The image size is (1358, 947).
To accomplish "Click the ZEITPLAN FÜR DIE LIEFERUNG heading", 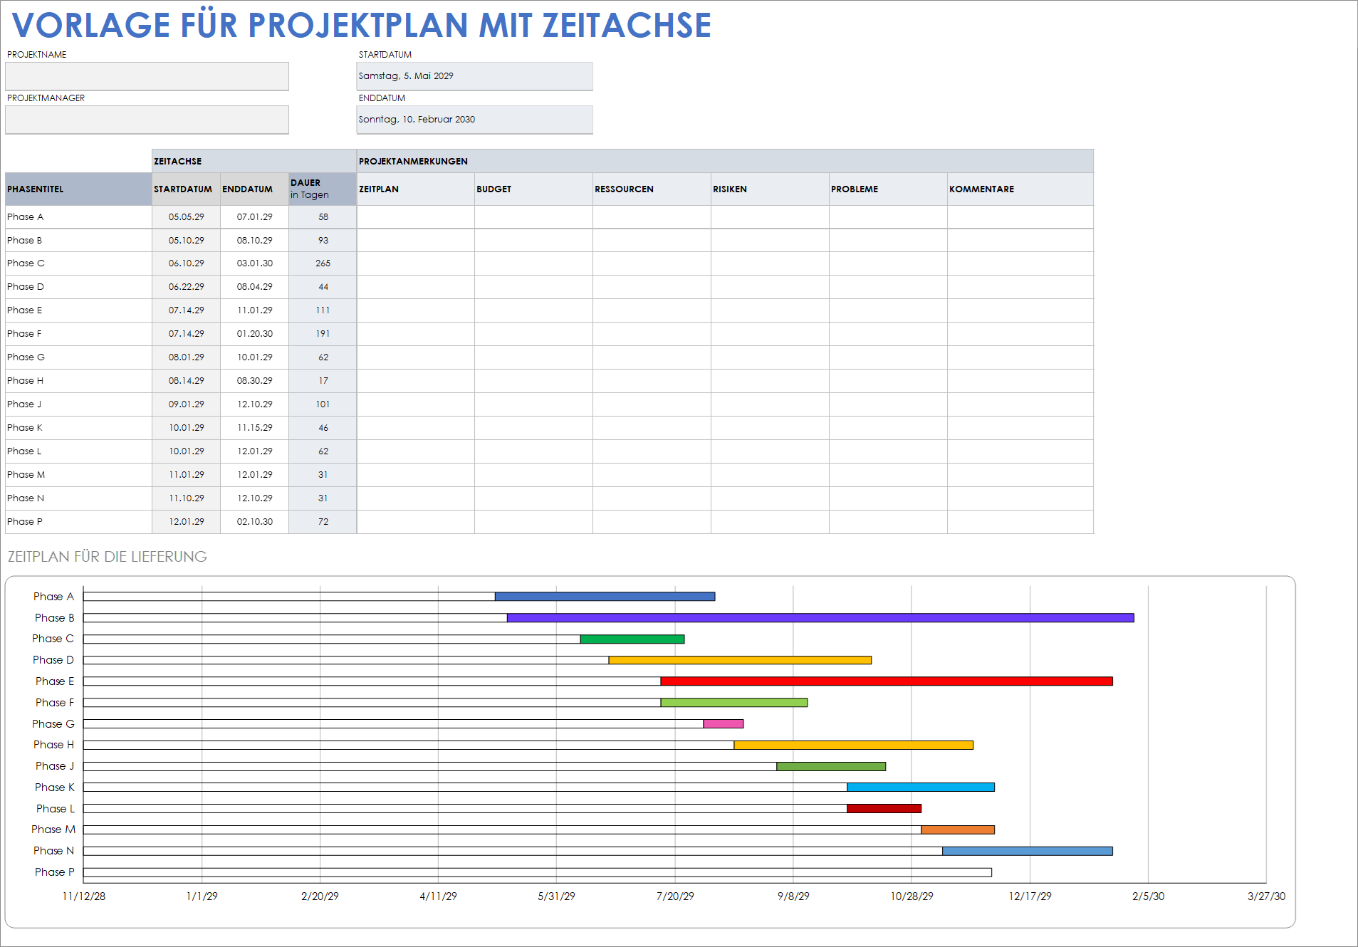I will point(108,557).
